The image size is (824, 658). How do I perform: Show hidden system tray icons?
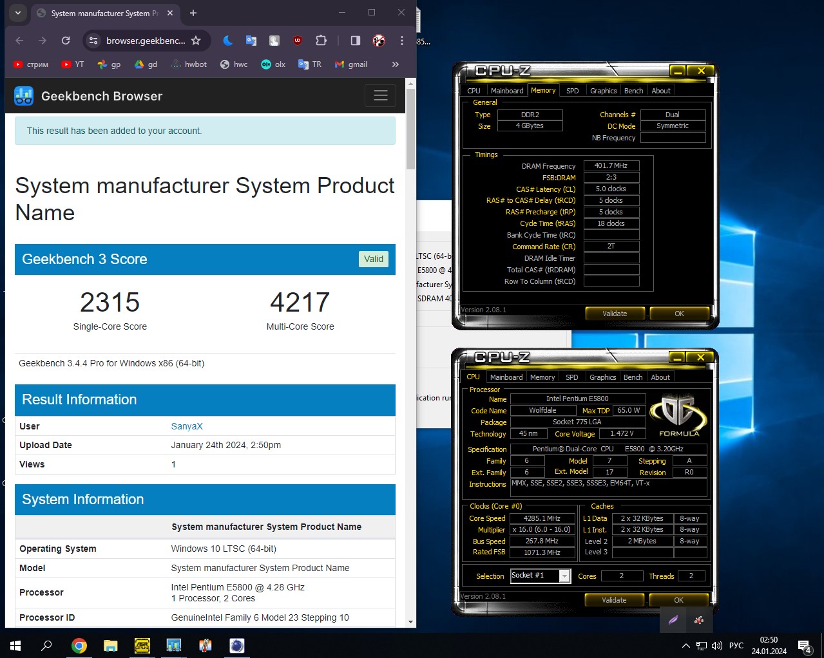click(685, 646)
